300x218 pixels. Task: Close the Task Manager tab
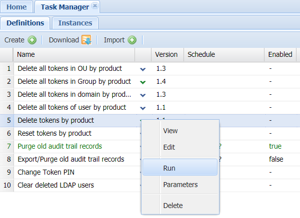click(x=95, y=6)
